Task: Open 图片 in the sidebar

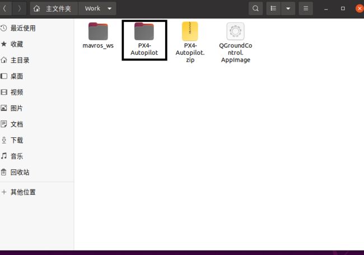Action: pyautogui.click(x=36, y=108)
